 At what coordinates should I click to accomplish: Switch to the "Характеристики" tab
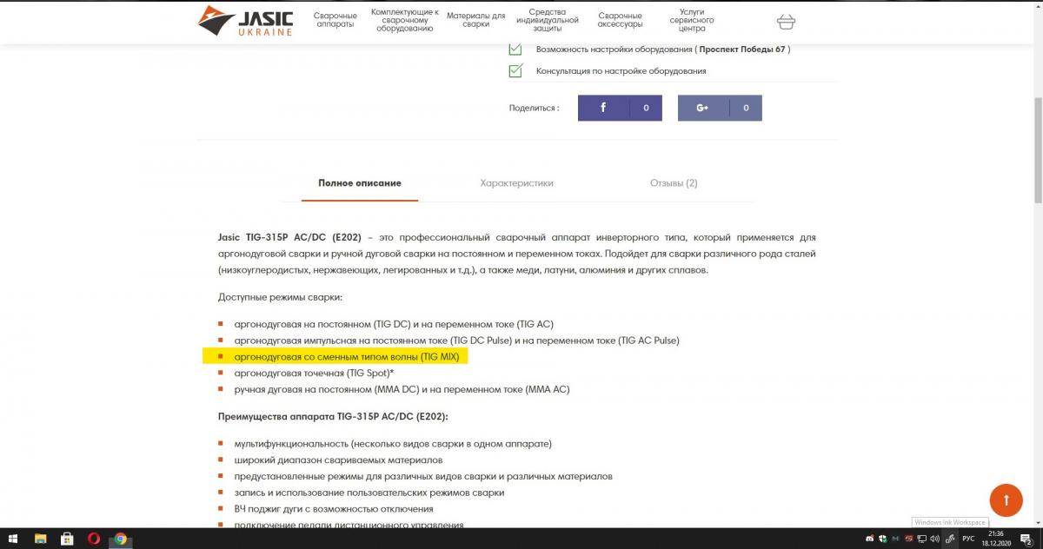(x=516, y=183)
